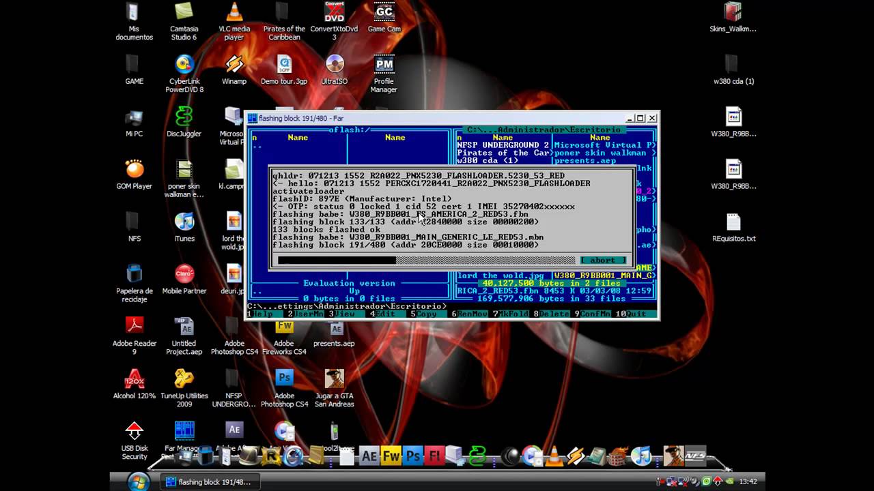Screen dimensions: 874x491
Task: Open Demo tour.3gp desktop file
Action: [x=284, y=70]
